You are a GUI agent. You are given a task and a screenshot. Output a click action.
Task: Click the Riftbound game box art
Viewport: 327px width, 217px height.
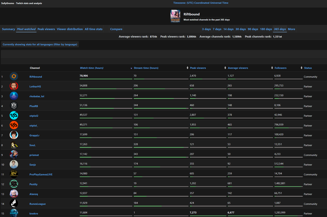[x=175, y=16]
